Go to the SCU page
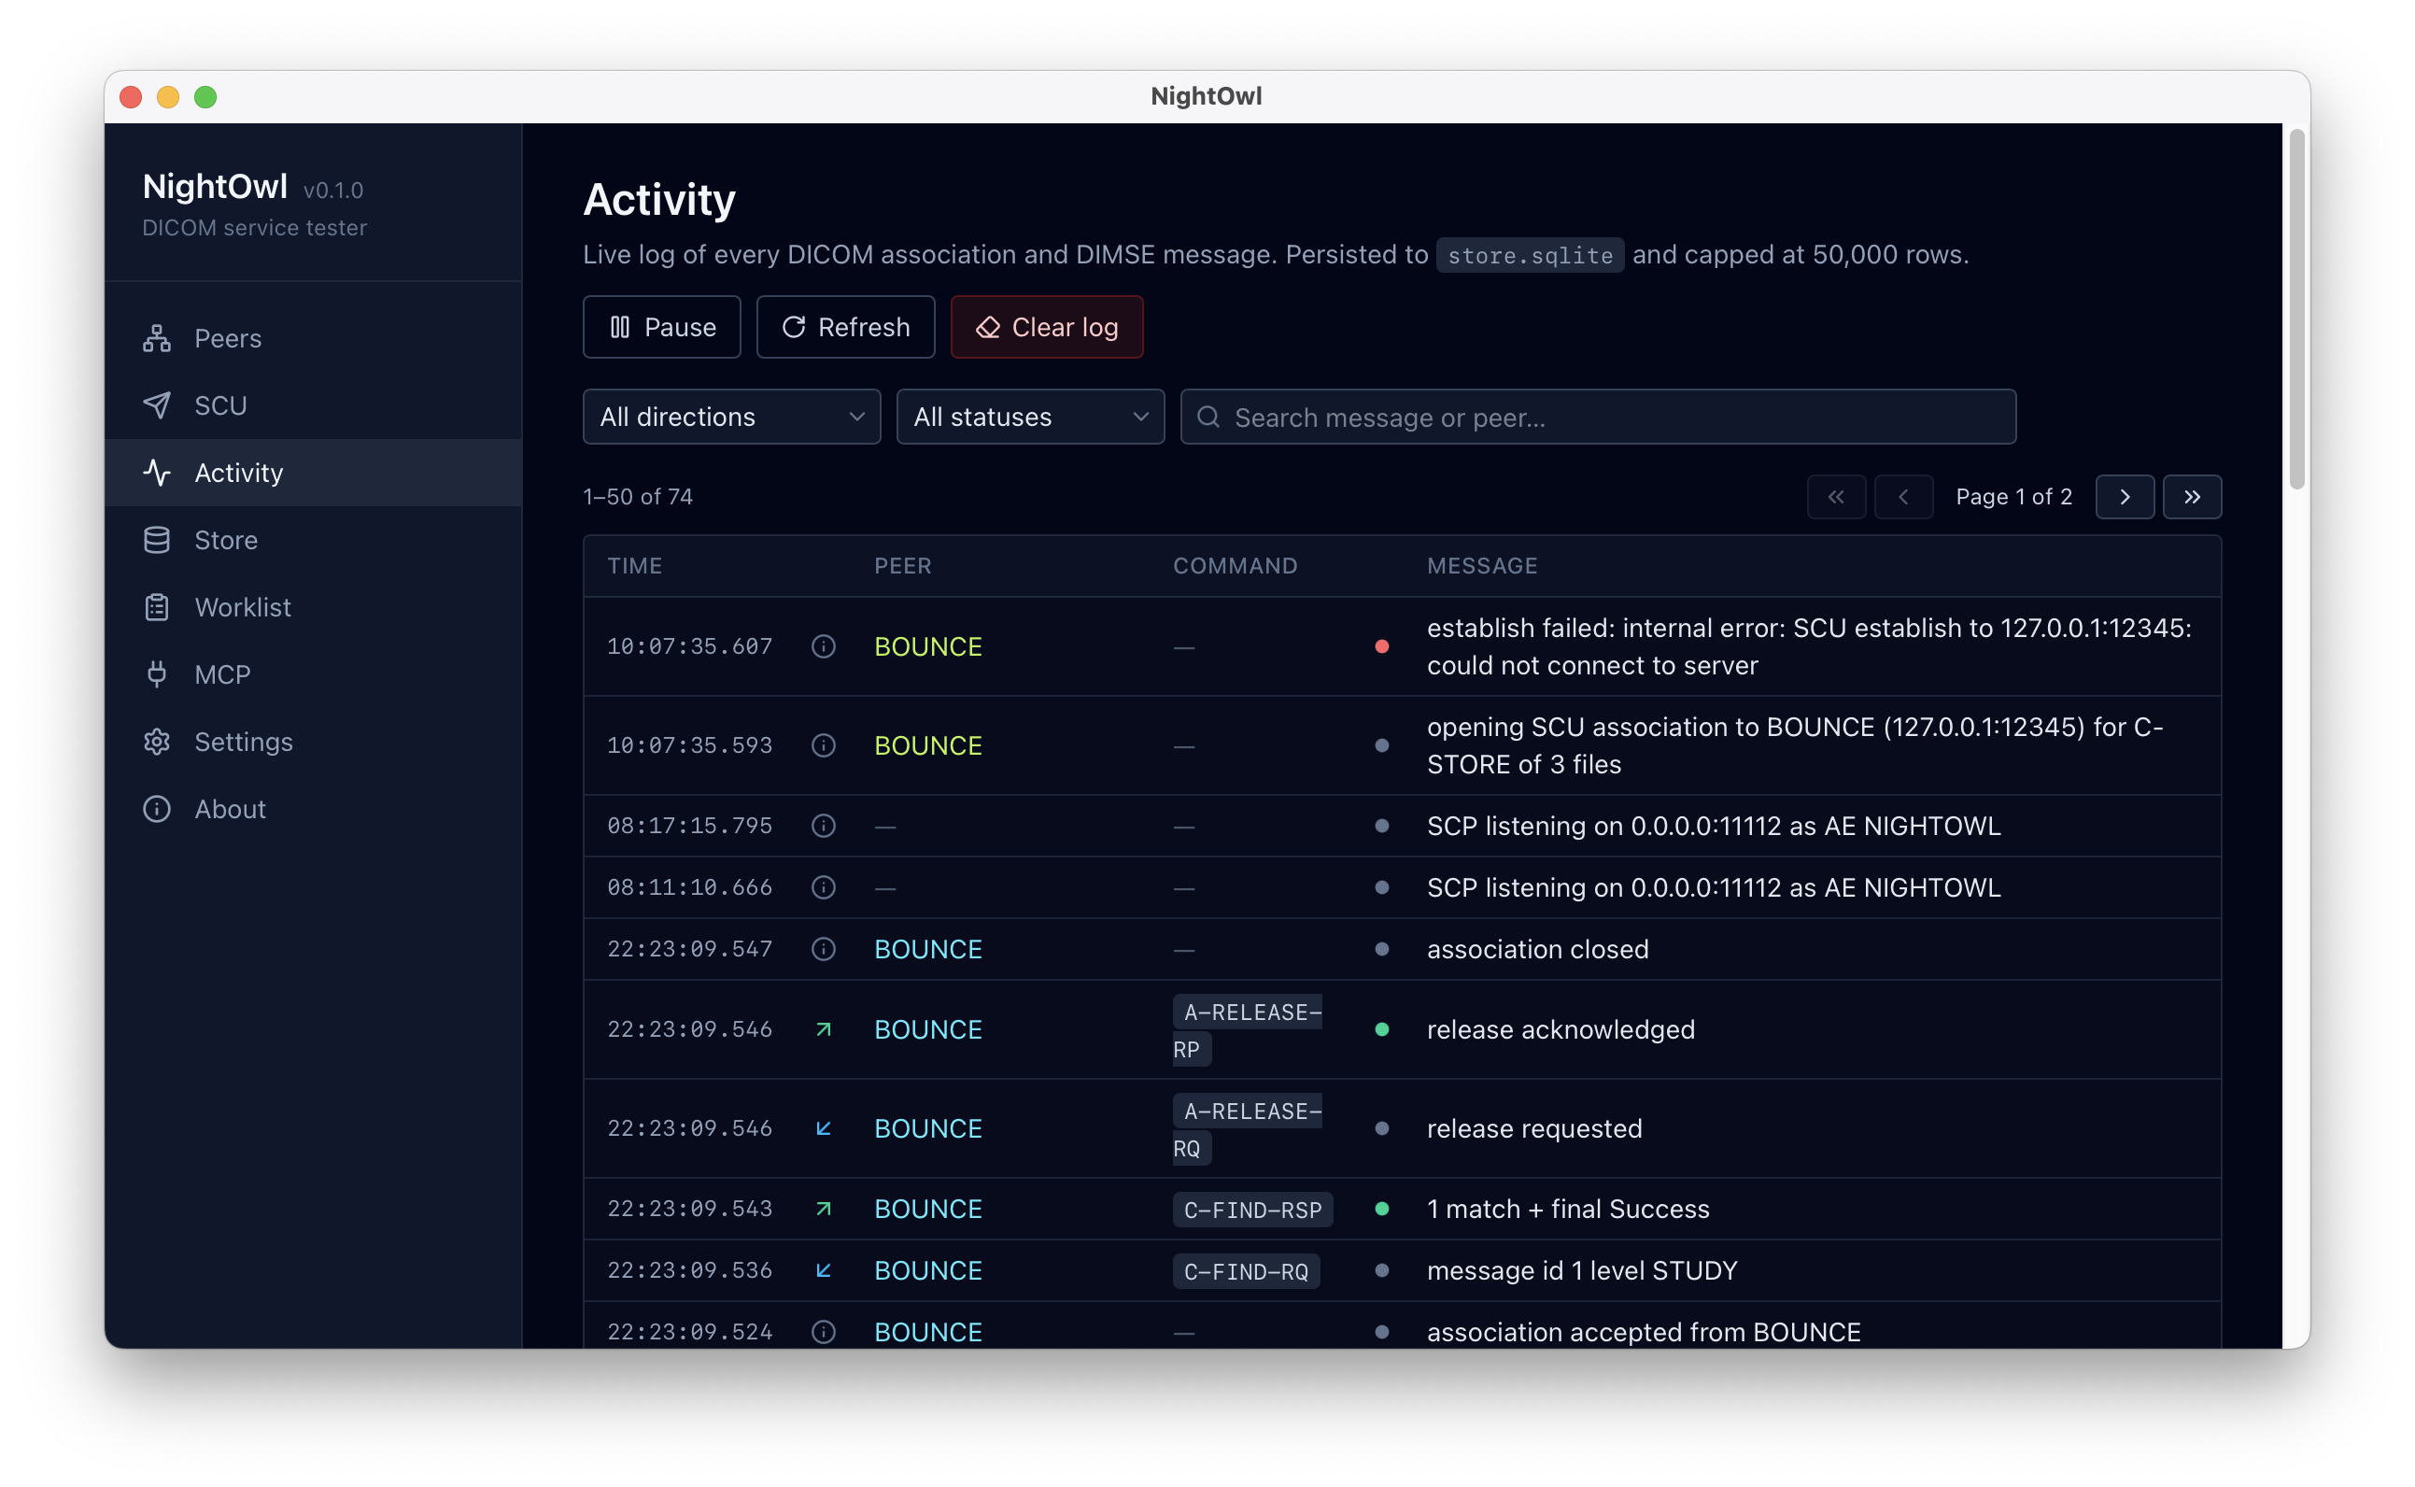The image size is (2415, 1487). [313, 405]
